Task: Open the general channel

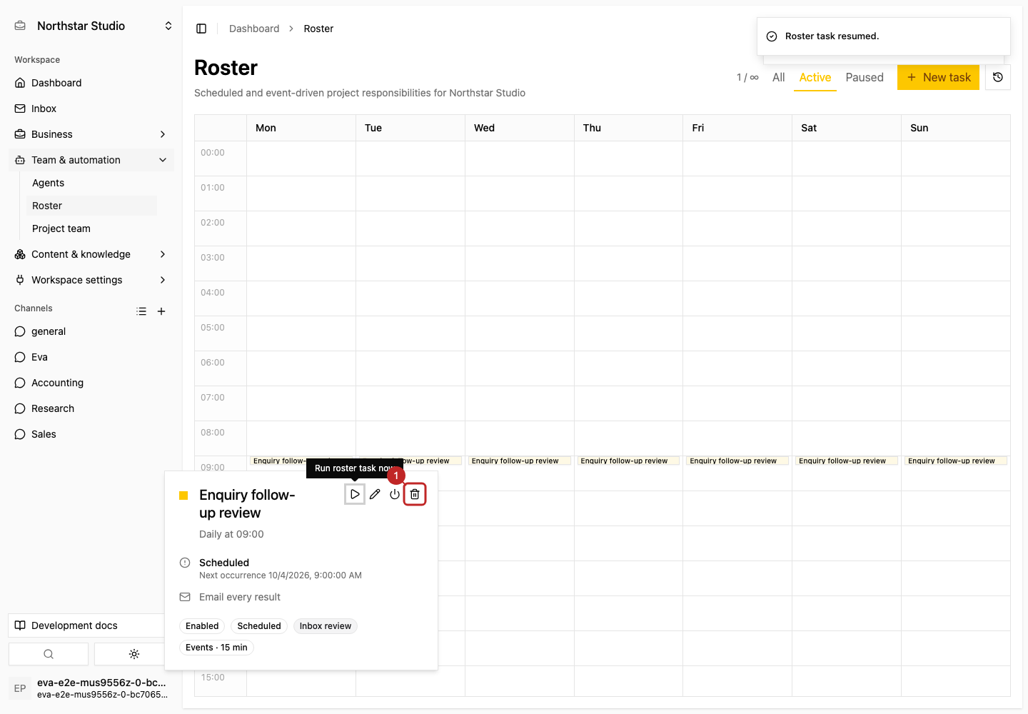Action: (91, 331)
